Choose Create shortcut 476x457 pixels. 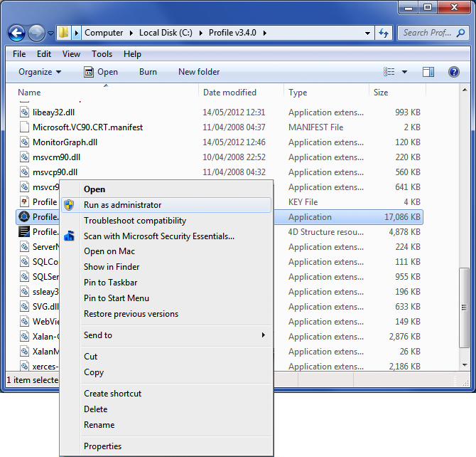(x=166, y=394)
